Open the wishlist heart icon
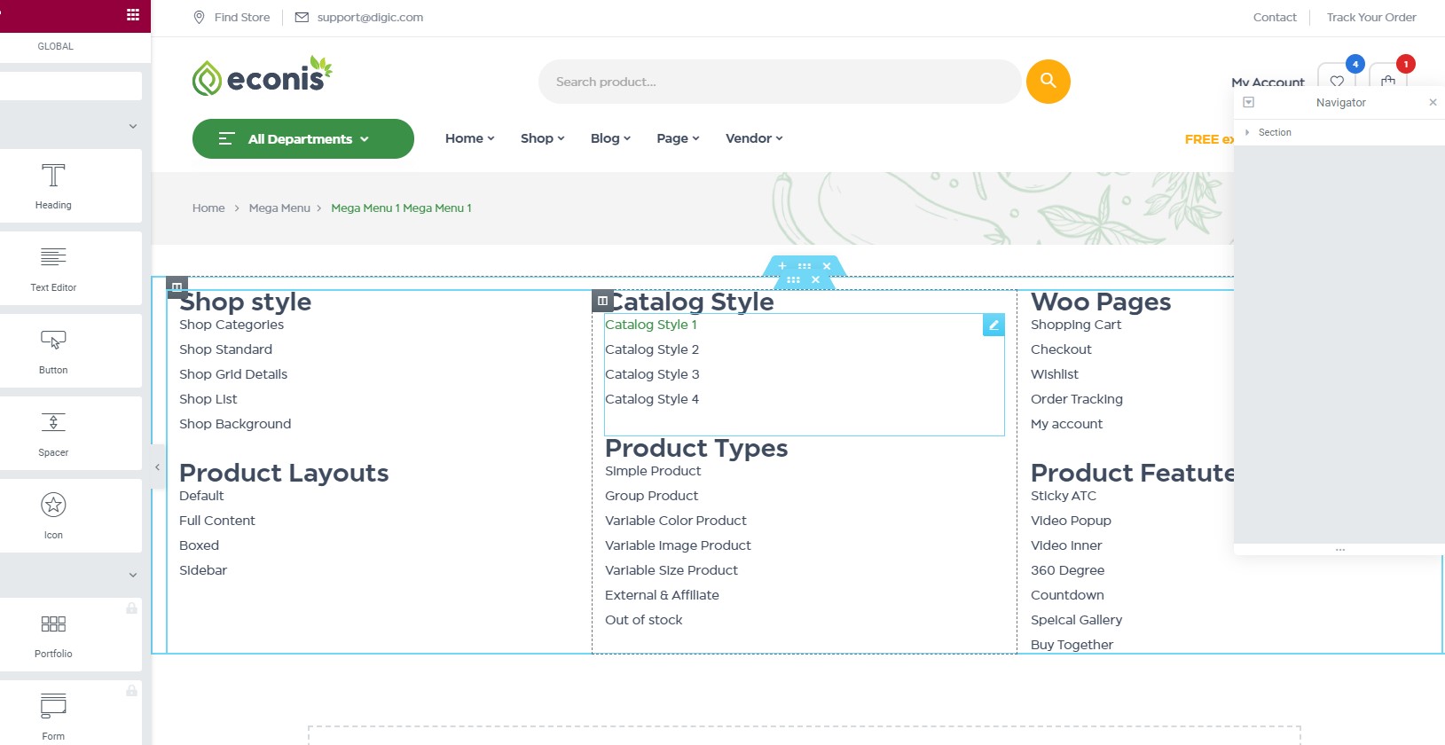Image resolution: width=1445 pixels, height=745 pixels. coord(1337,81)
